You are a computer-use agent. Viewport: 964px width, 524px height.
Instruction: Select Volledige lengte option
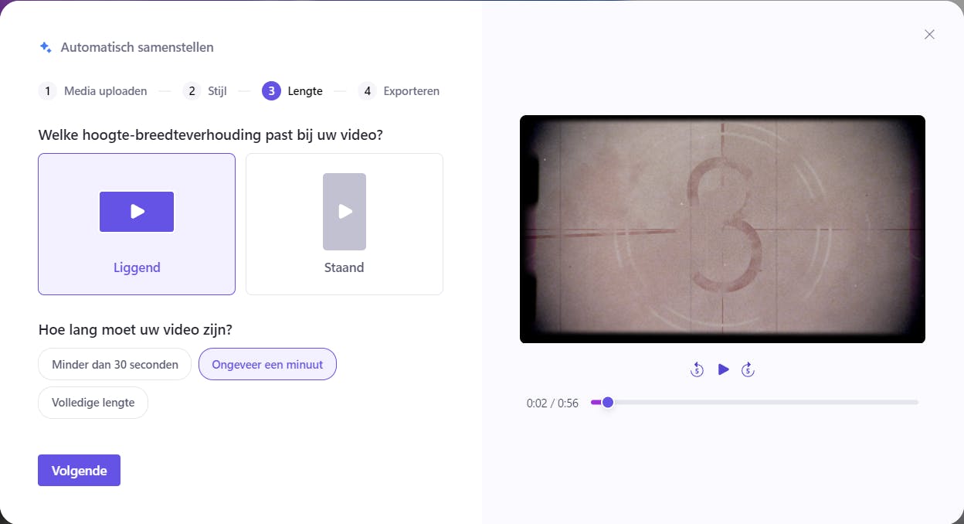(93, 403)
